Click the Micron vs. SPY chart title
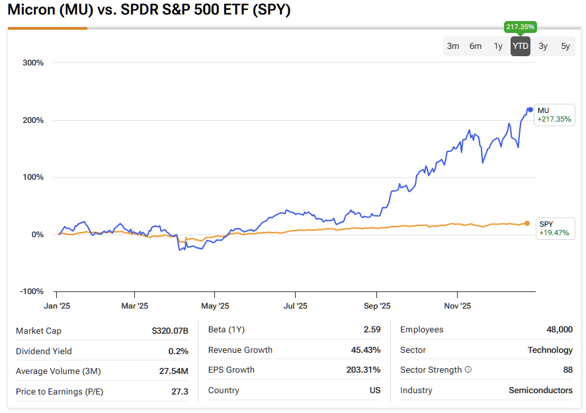This screenshot has height=413, width=586. coord(149,11)
